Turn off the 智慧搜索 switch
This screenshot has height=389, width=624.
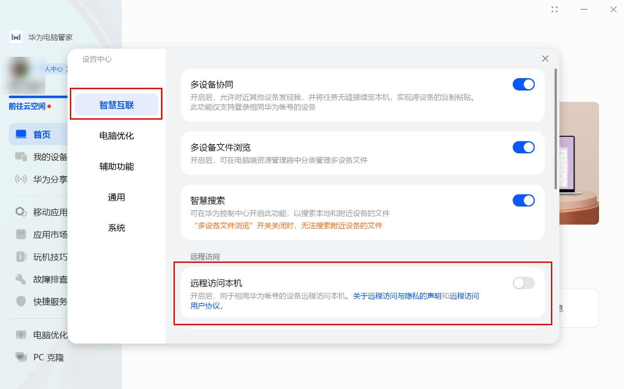click(524, 201)
